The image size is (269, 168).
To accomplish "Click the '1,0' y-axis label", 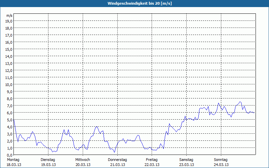I will pyautogui.click(x=10, y=148).
